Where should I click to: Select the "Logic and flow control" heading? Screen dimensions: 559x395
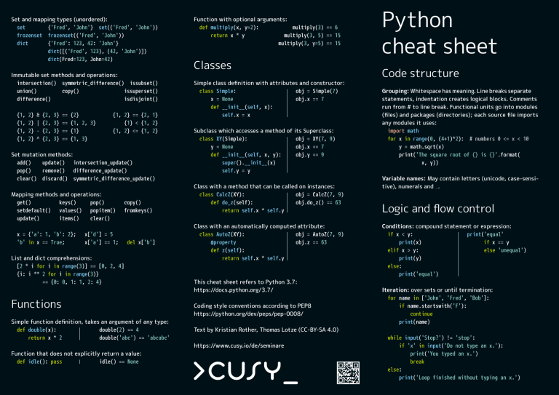click(x=437, y=209)
